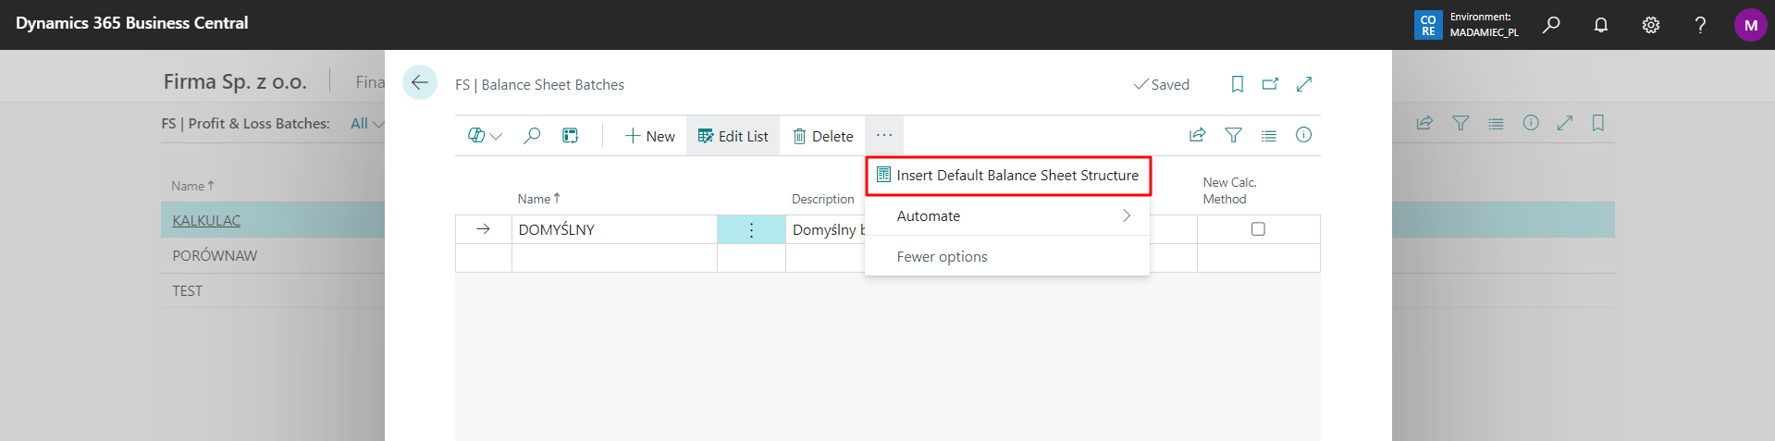Open the user account avatar M
The height and width of the screenshot is (441, 1775).
1750,25
